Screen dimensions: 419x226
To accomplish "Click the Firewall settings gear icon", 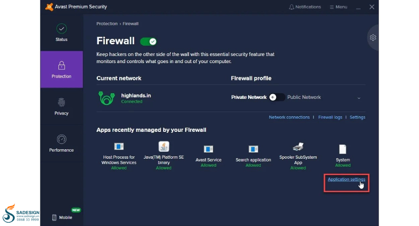I will point(373,38).
